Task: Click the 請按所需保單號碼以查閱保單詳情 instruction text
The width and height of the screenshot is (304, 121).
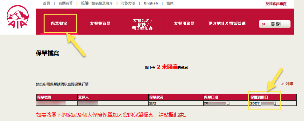Action: pos(62,84)
